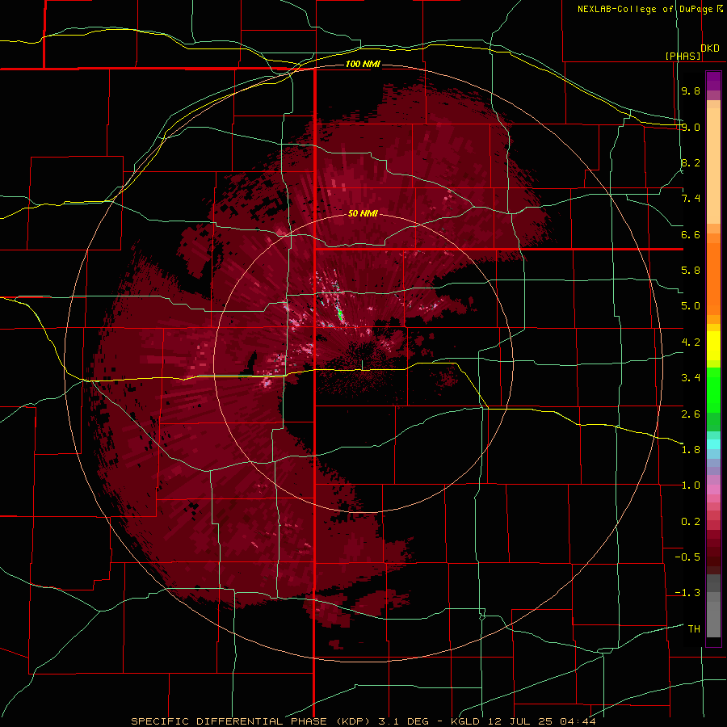Pick the pink legend color band
The height and width of the screenshot is (727, 727).
coord(713,490)
